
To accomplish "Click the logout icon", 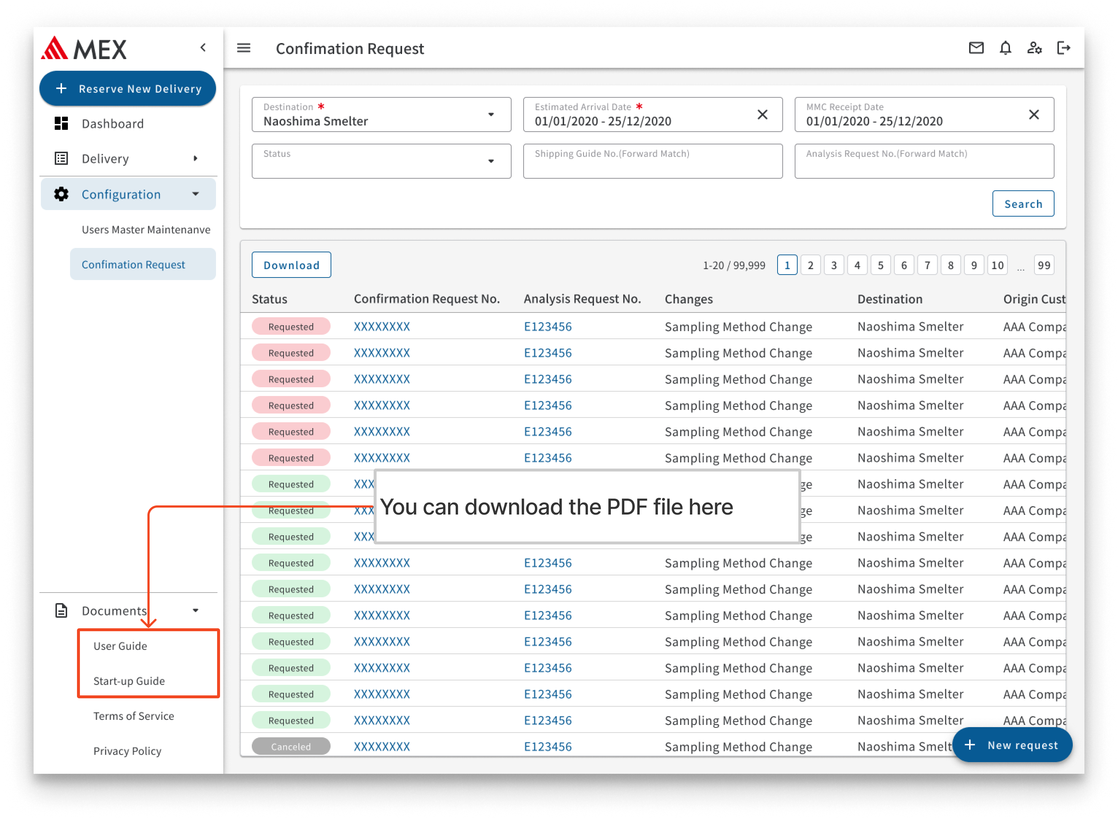I will click(x=1063, y=48).
